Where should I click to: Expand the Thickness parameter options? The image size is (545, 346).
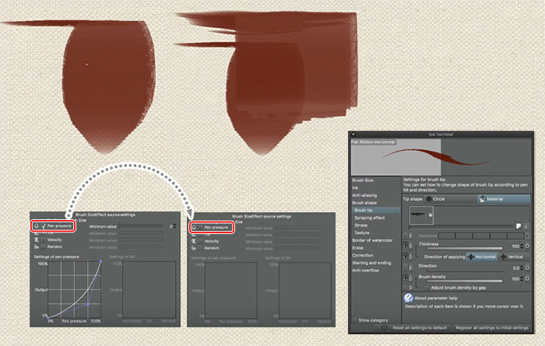(411, 246)
